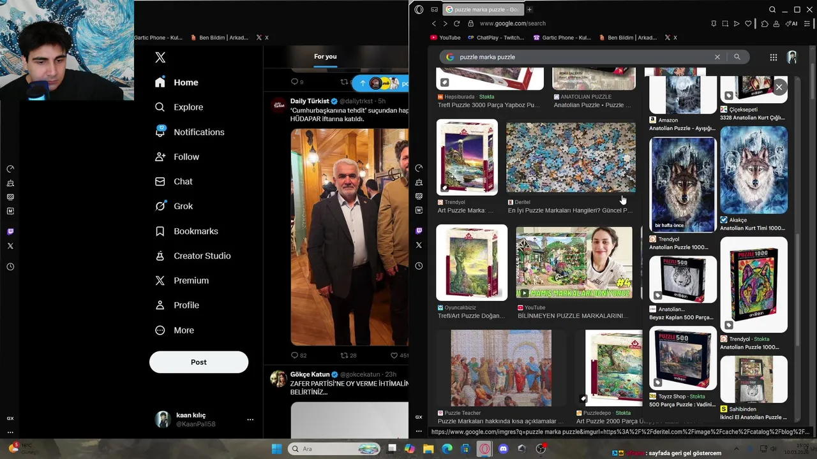This screenshot has height=459, width=817.
Task: Open the Akakçe white wolf puzzle image
Action: click(754, 170)
